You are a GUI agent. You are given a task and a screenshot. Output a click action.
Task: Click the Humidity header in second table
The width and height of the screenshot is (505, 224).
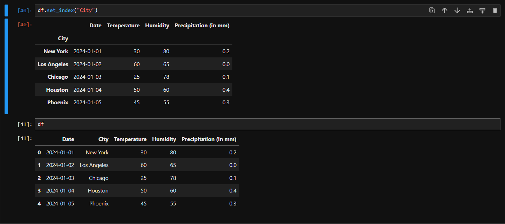pos(164,139)
